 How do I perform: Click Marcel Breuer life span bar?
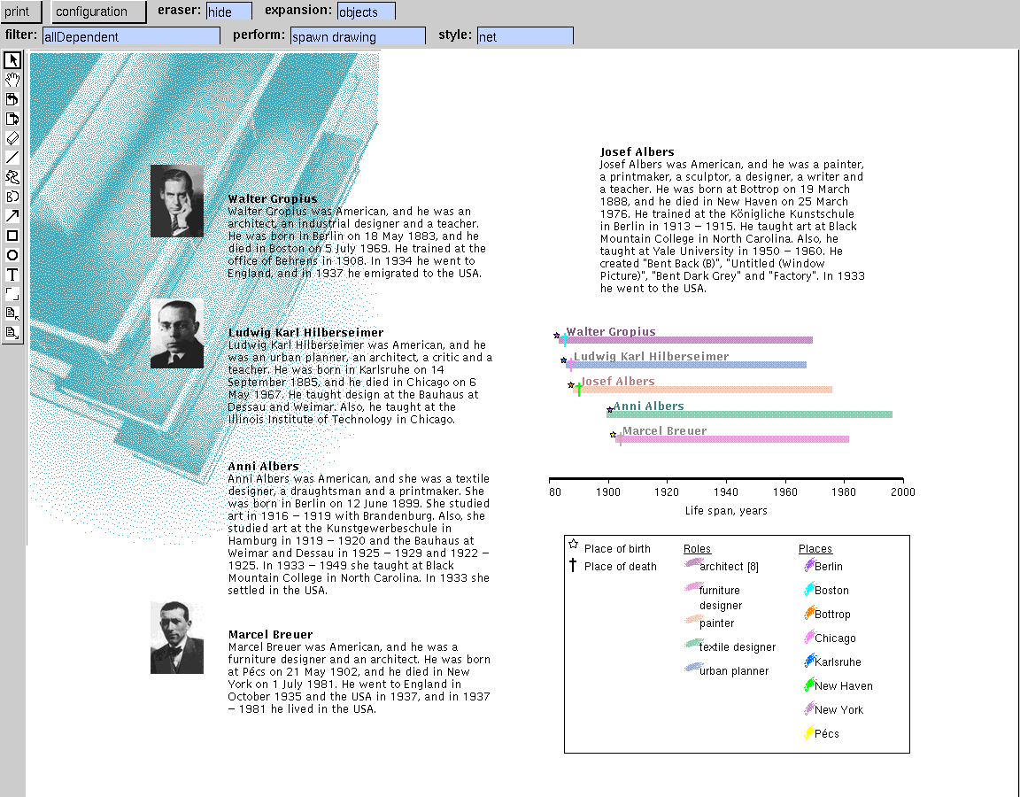pos(732,439)
